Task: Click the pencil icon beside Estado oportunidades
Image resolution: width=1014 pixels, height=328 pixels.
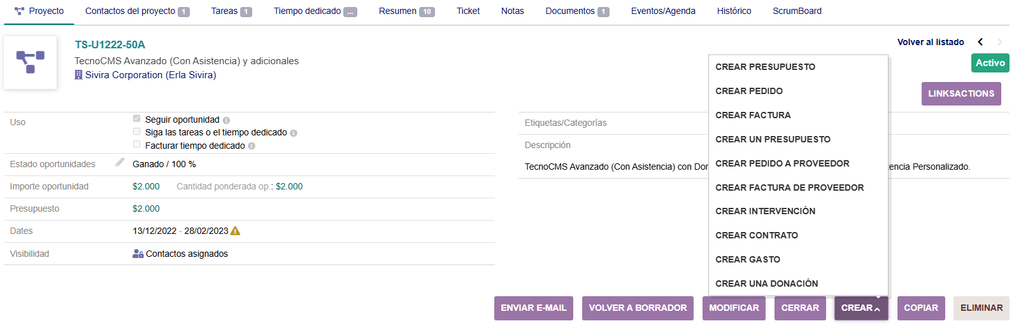Action: coord(120,163)
